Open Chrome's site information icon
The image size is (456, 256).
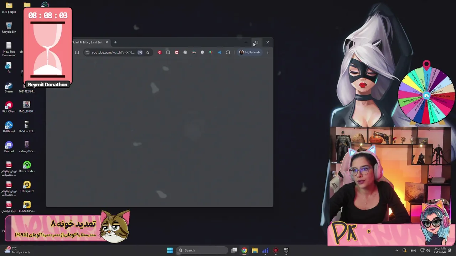[87, 52]
